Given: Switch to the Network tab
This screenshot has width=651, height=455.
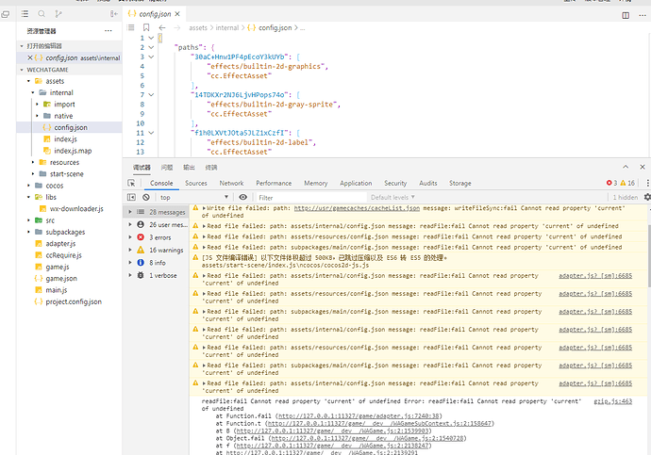Looking at the screenshot, I should pos(231,183).
